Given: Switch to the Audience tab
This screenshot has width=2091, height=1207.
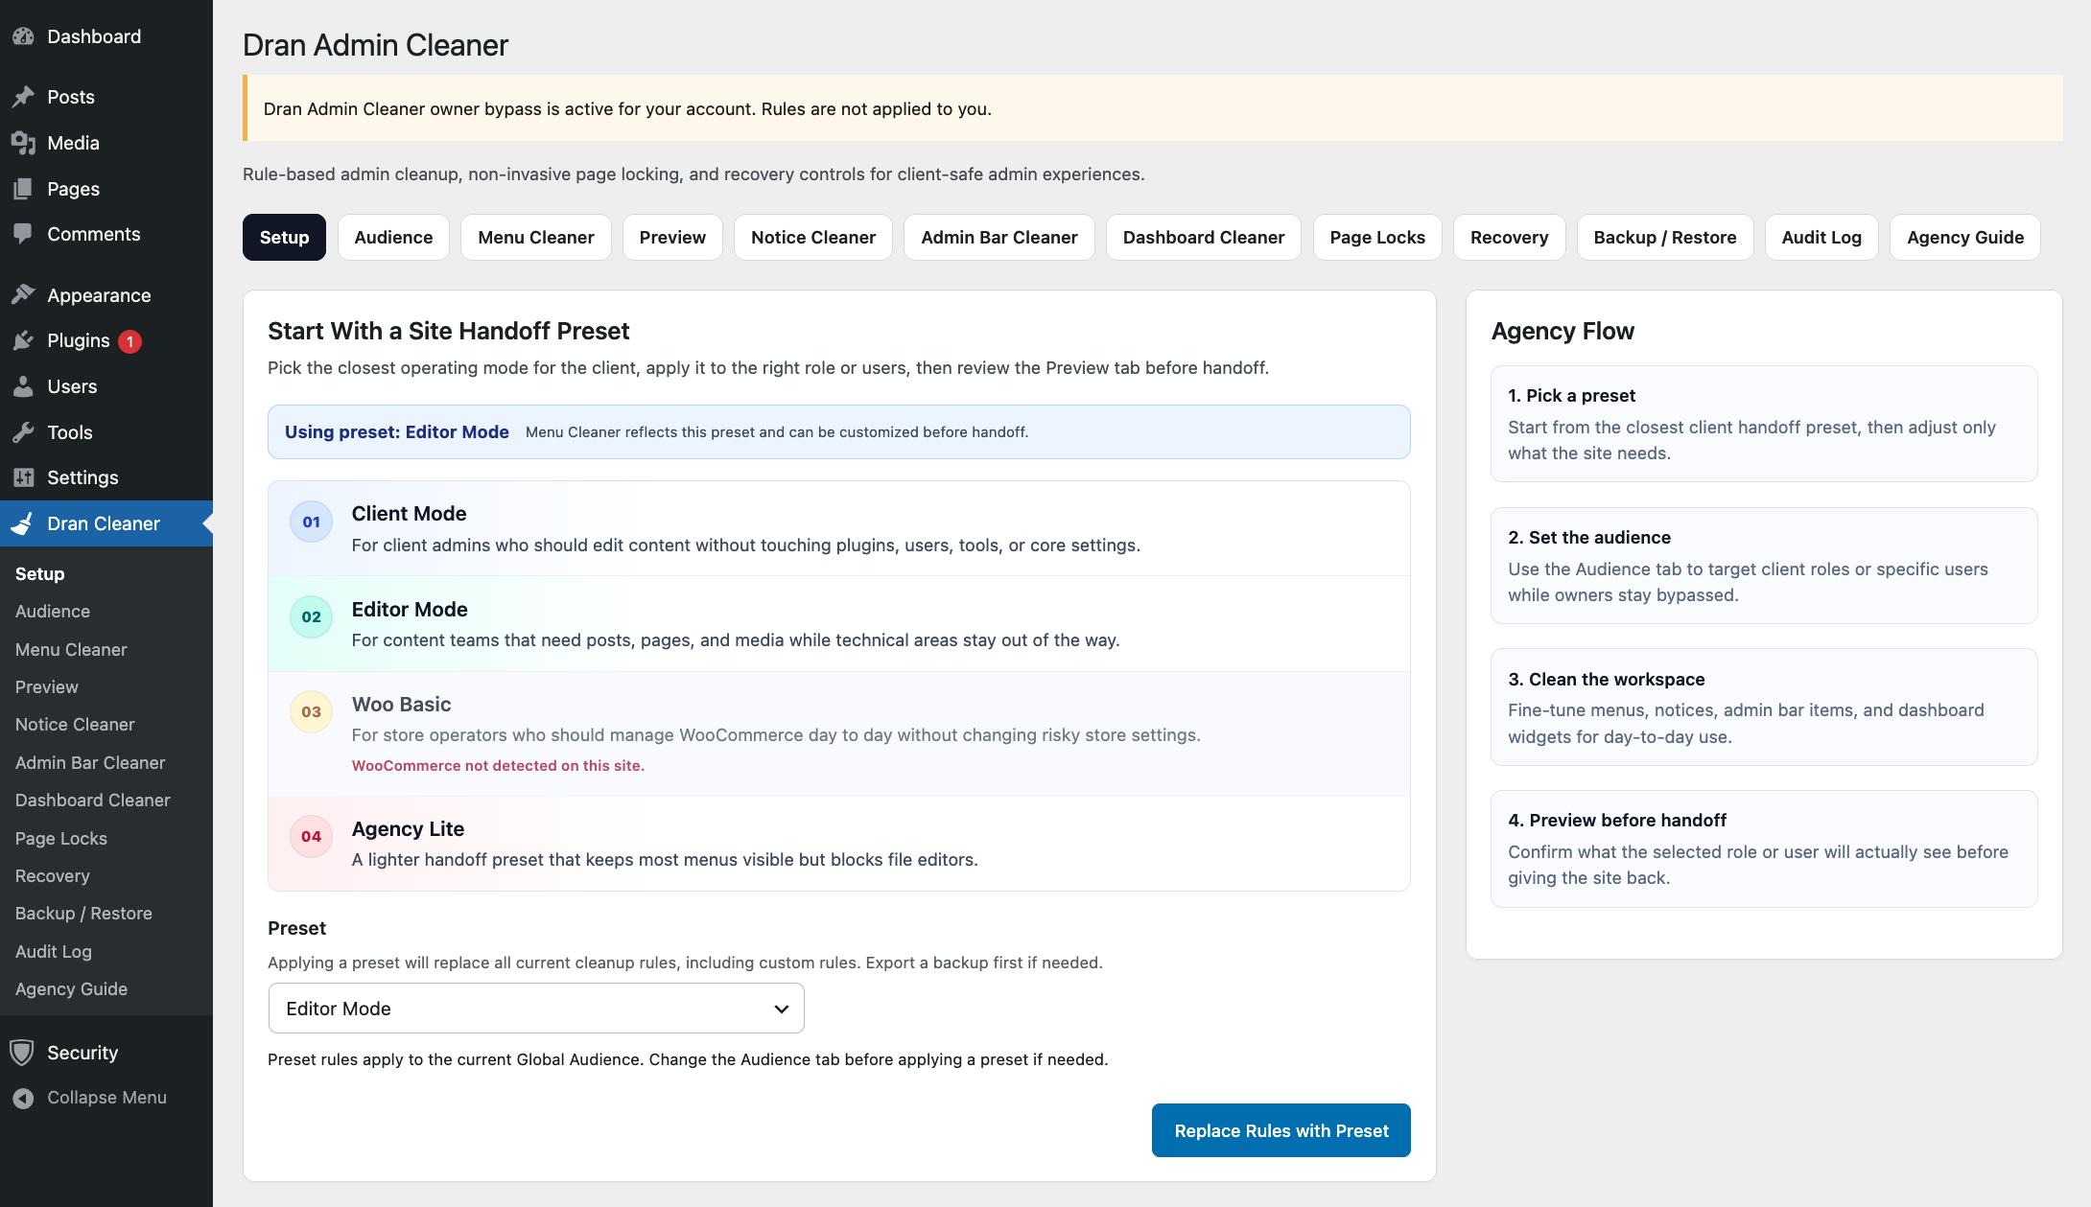Looking at the screenshot, I should click(393, 237).
